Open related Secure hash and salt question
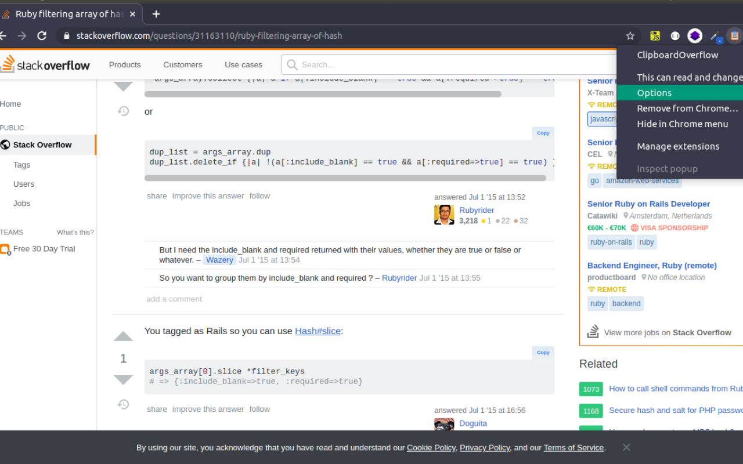Image resolution: width=743 pixels, height=464 pixels. [x=676, y=411]
